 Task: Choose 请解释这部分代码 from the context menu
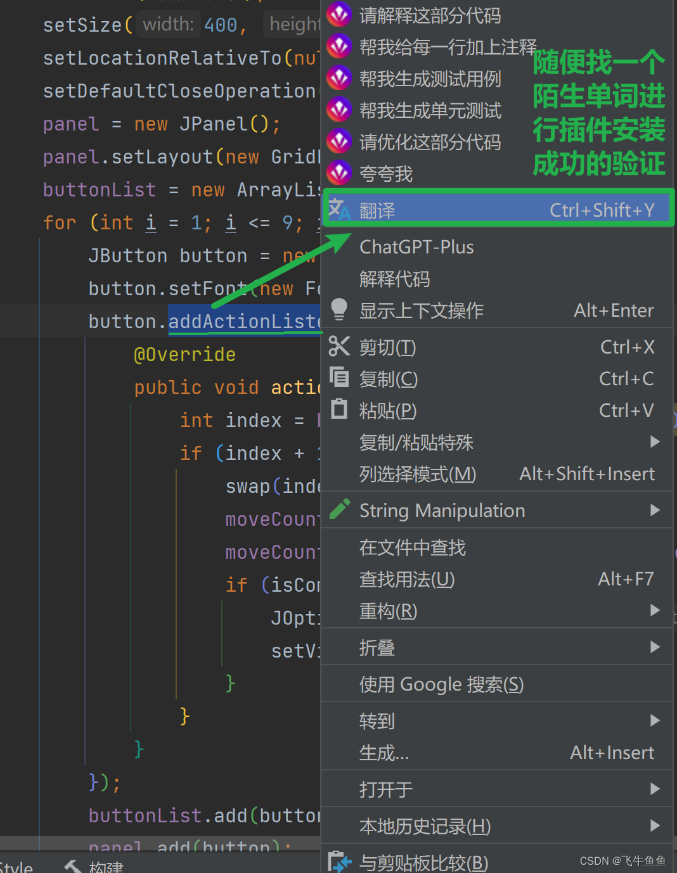[x=430, y=15]
